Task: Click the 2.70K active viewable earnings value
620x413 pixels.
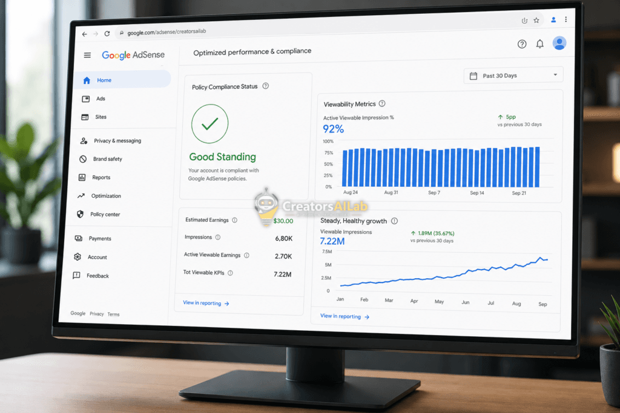Action: point(283,256)
